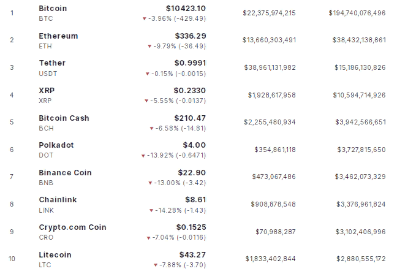Open the Ethereum coin link
This screenshot has width=397, height=274.
(x=58, y=36)
